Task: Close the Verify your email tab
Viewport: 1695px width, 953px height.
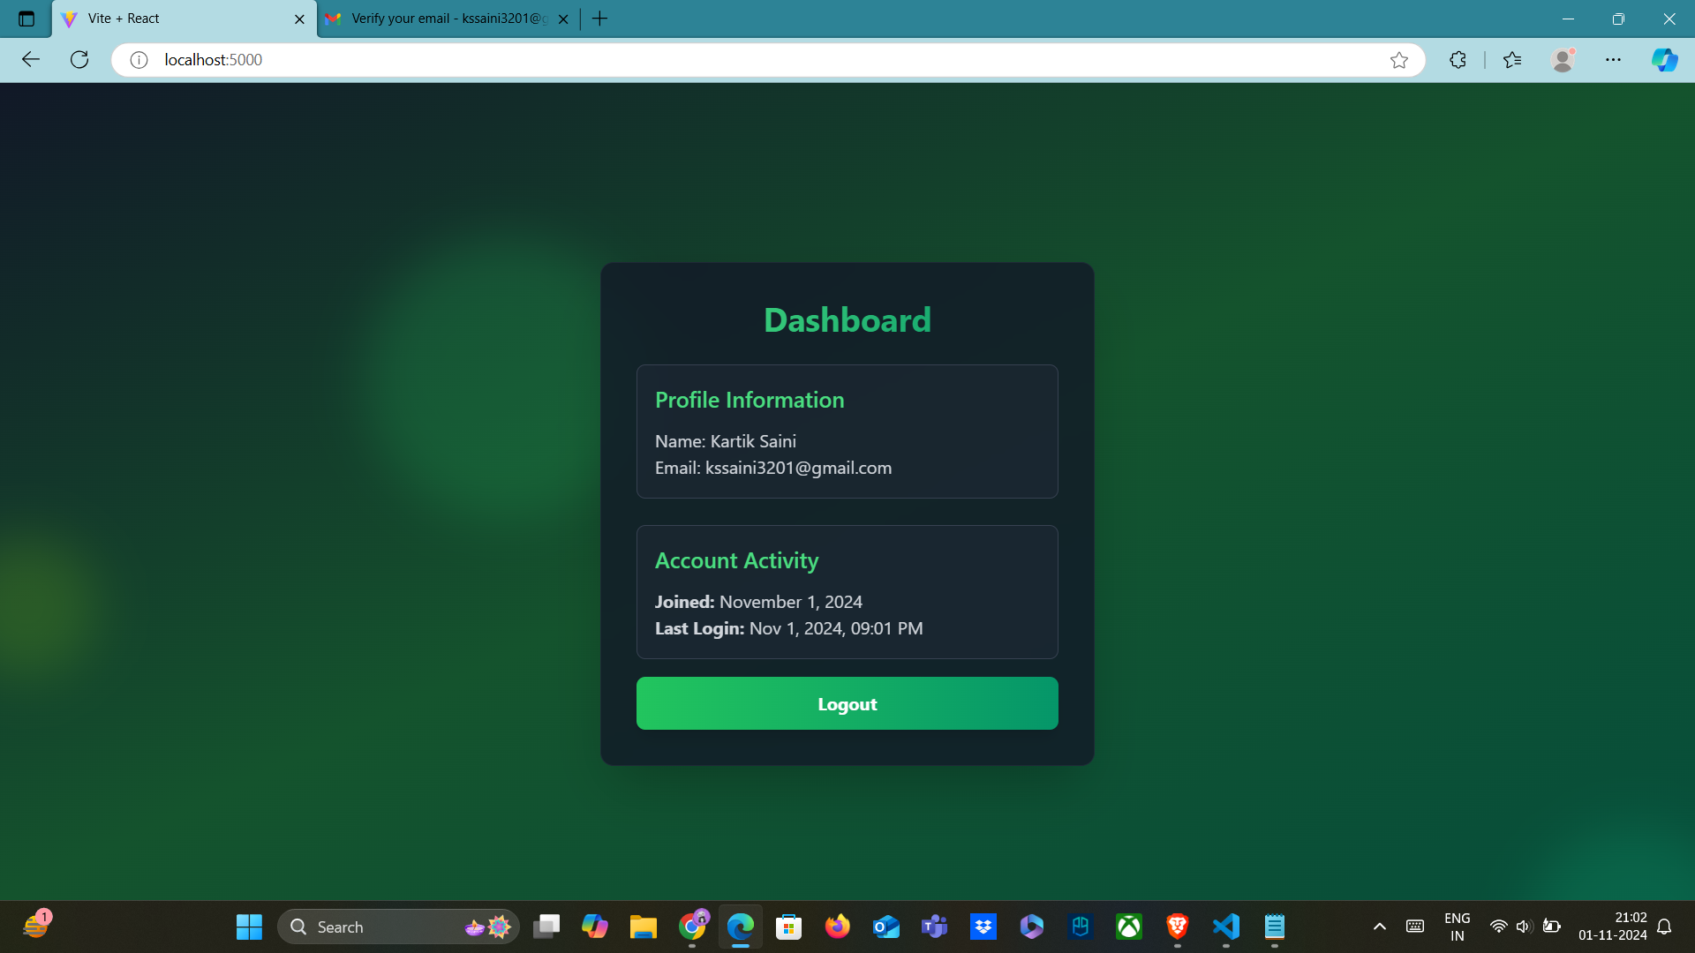Action: point(563,19)
